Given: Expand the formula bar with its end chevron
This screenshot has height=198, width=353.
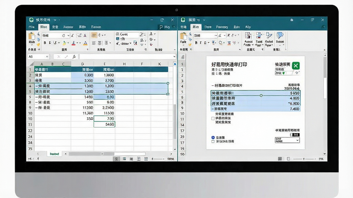Looking at the screenshot, I should point(174,57).
